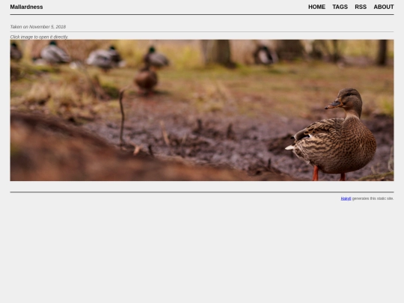The width and height of the screenshot is (404, 303).
Task: Select the 'Click image to open it directly' text
Action: tap(39, 37)
